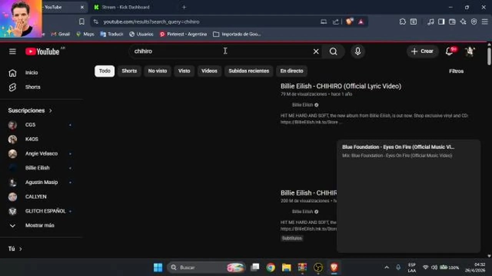The width and height of the screenshot is (492, 276).
Task: Show hidden system tray icons
Action: (x=387, y=268)
